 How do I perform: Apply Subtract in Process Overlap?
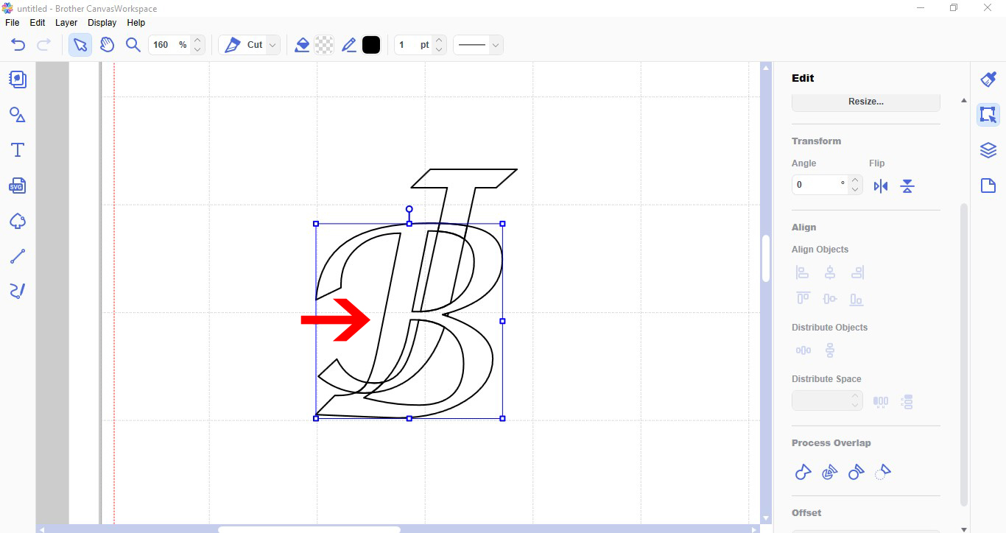tap(856, 472)
